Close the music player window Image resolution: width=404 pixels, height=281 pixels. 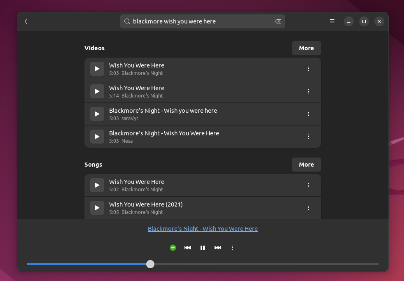379,21
